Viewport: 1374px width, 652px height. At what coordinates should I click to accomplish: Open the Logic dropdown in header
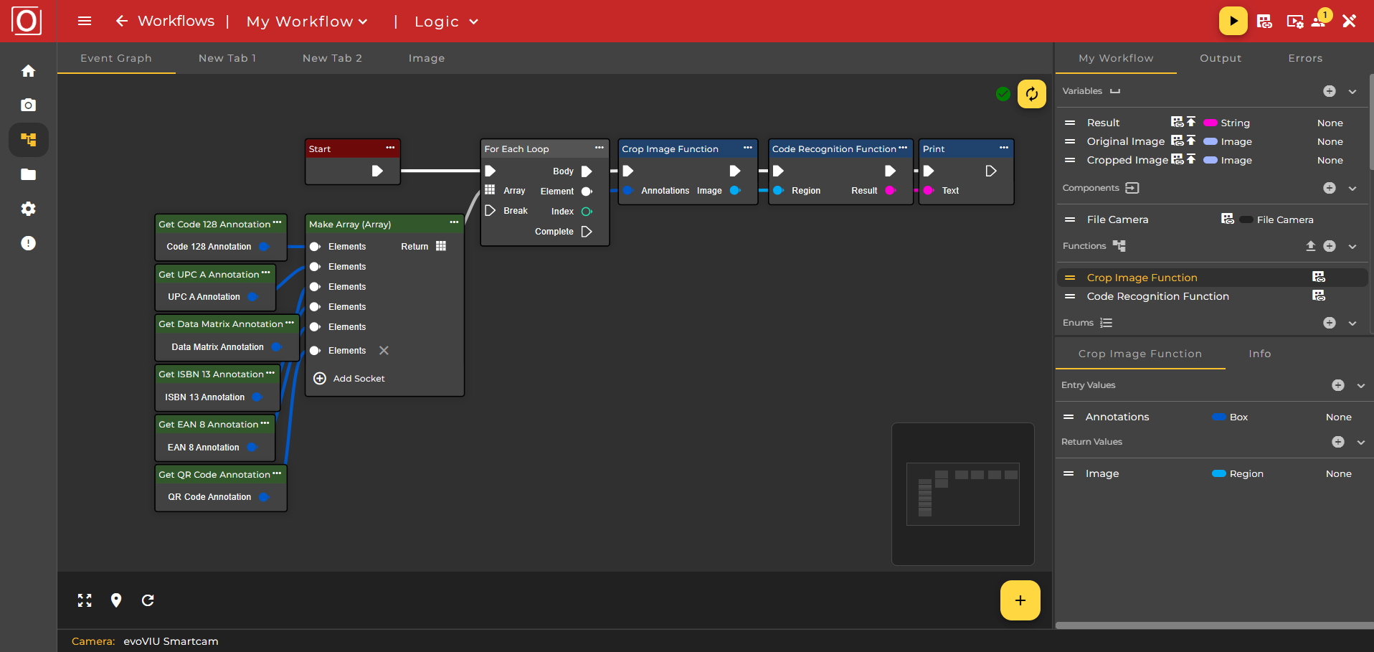click(445, 22)
